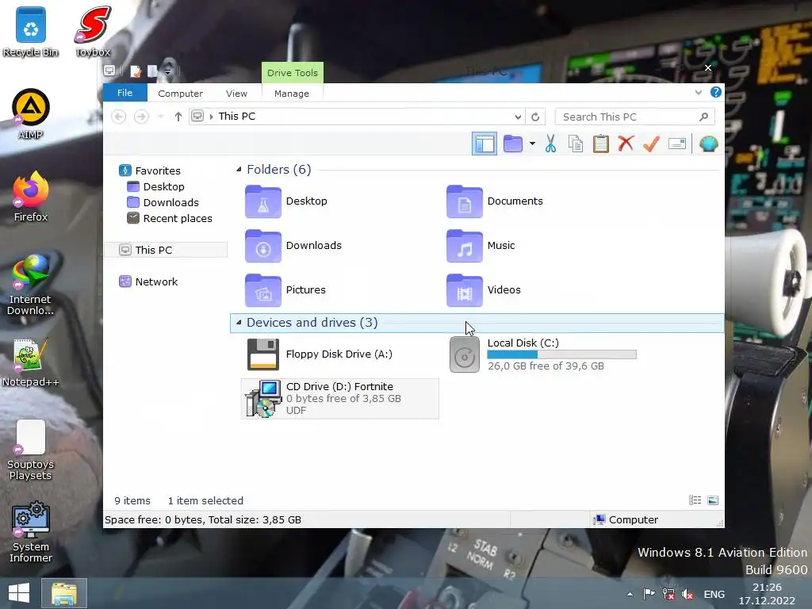Screen dimensions: 812x609
Task: Click the Paste clipboard icon
Action: pos(601,144)
